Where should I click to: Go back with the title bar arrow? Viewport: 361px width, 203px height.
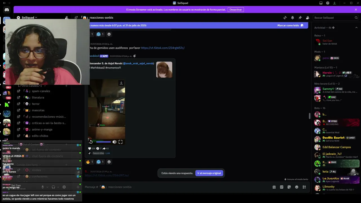click(x=5, y=3)
